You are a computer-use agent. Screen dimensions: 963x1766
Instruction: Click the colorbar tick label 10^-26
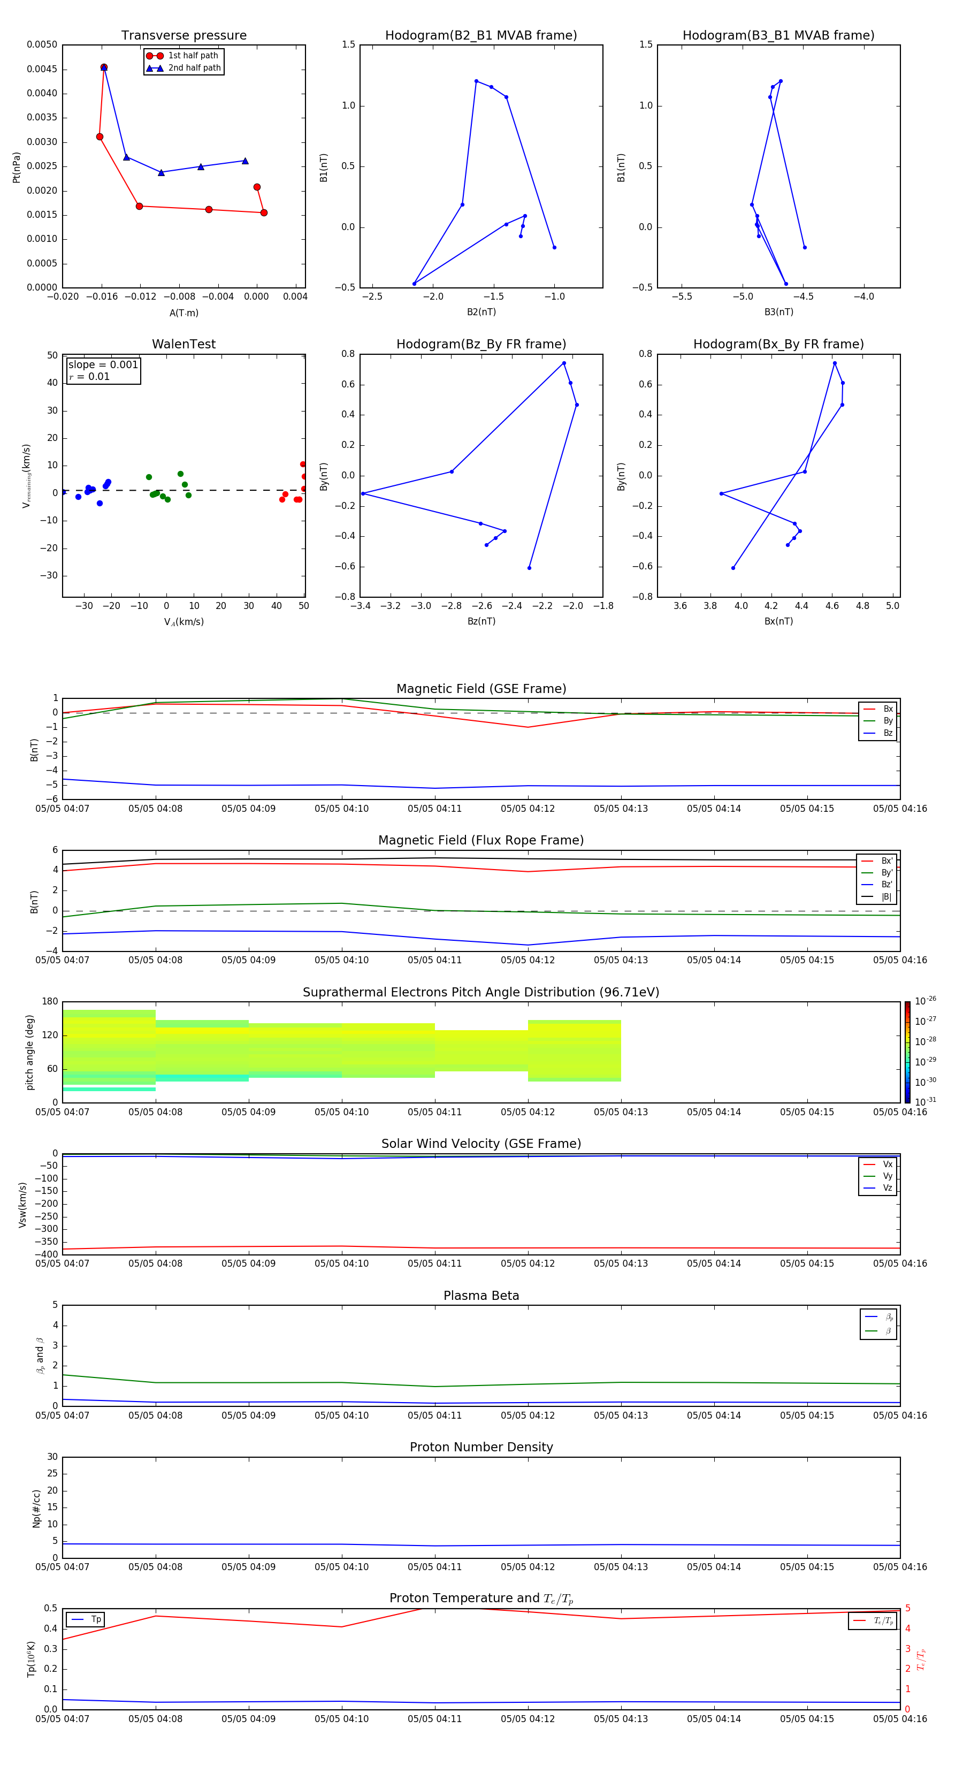click(926, 1001)
